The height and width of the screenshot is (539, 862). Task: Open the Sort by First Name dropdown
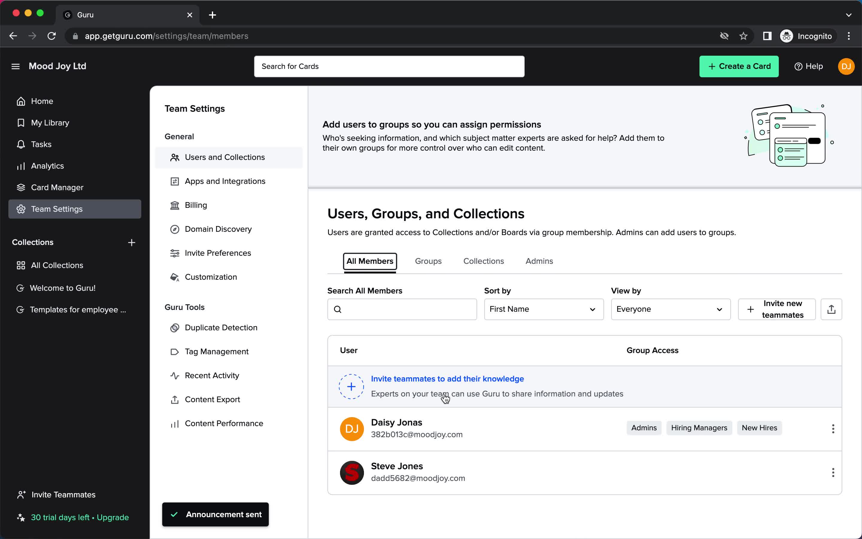544,309
